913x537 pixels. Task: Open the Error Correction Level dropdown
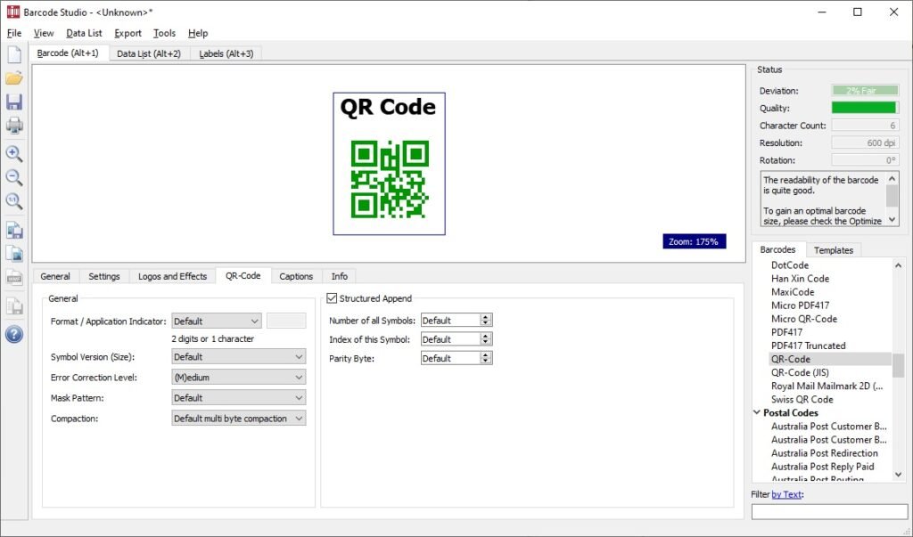[x=239, y=377]
